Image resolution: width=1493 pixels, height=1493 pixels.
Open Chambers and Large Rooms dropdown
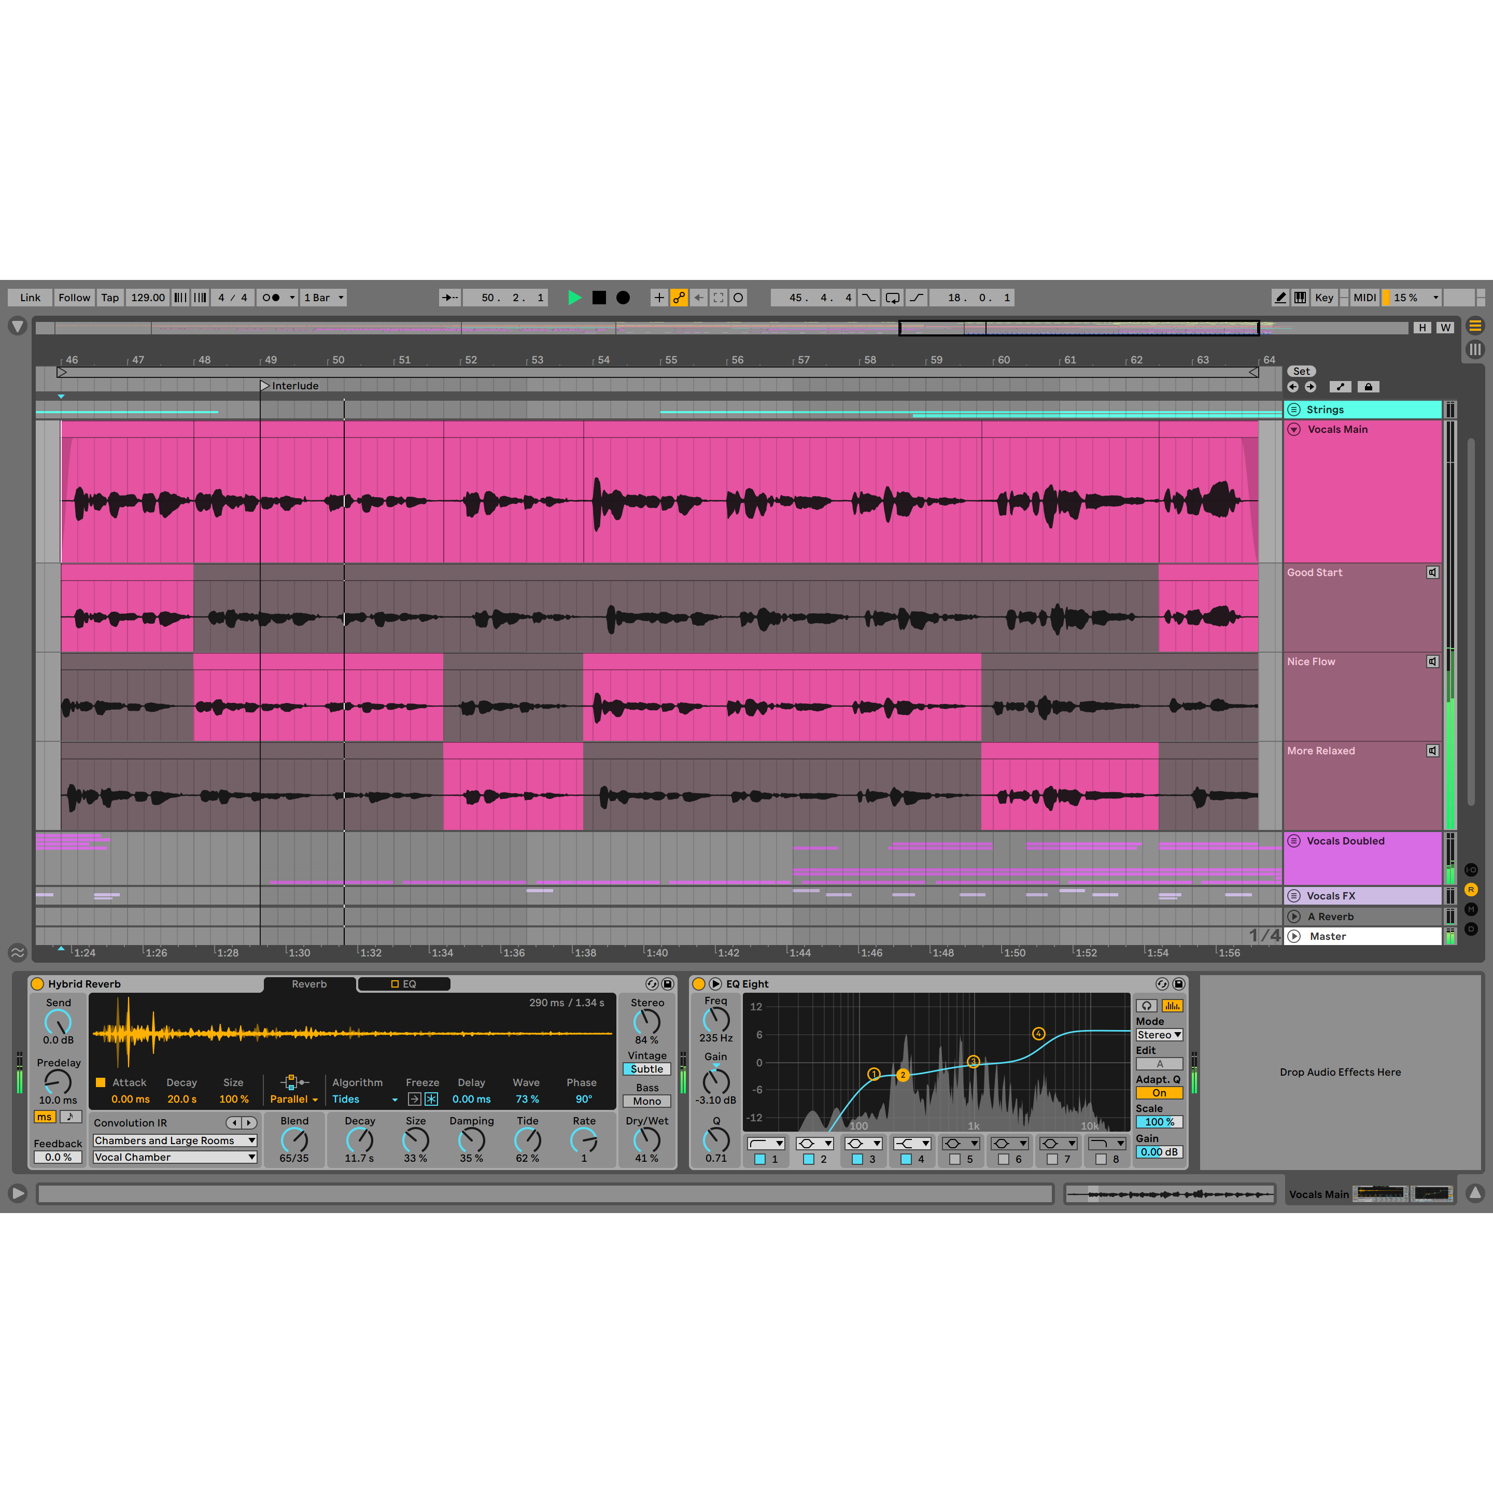(175, 1140)
